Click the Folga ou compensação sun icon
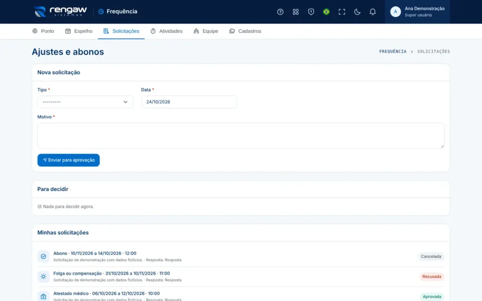The height and width of the screenshot is (301, 482). (x=43, y=277)
